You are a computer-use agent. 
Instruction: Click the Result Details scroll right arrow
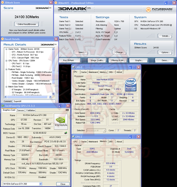coord(50,97)
